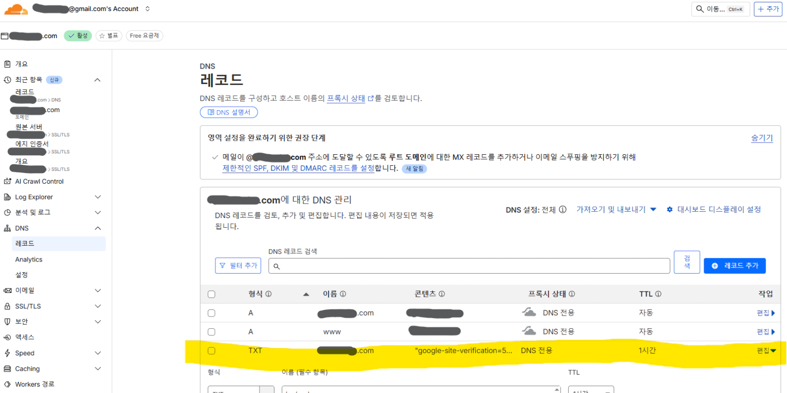Click the DNS sitemap icon in sidebar

click(7, 228)
